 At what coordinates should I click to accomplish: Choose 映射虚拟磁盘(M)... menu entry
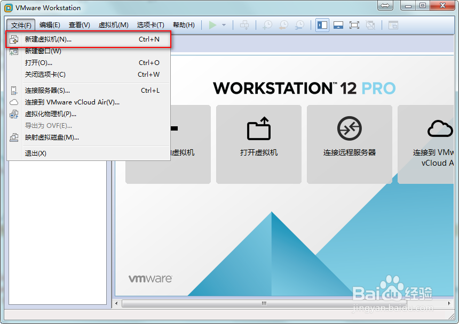pyautogui.click(x=88, y=137)
